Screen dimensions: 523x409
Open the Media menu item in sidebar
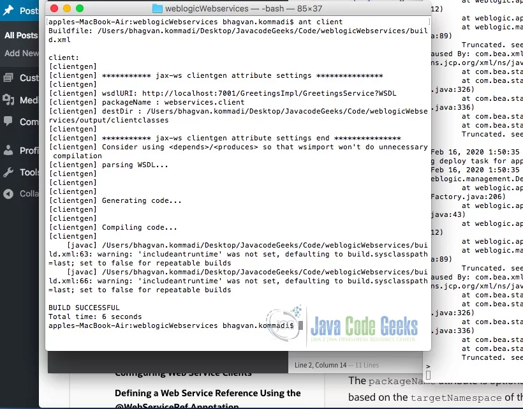[x=29, y=100]
